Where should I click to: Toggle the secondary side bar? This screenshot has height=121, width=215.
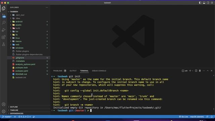(208, 3)
